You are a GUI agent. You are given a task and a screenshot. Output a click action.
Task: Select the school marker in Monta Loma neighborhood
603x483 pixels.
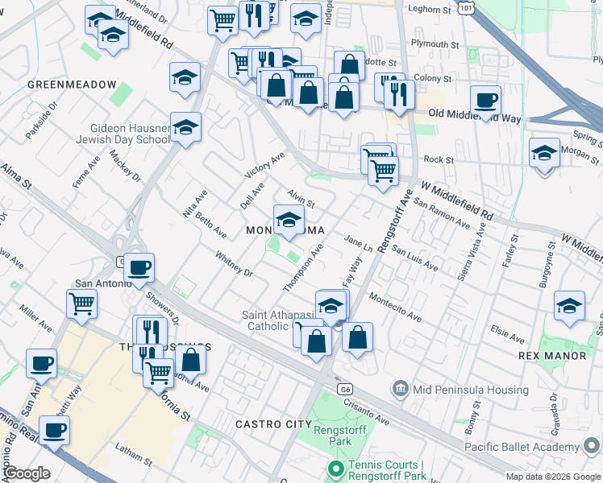click(x=289, y=221)
